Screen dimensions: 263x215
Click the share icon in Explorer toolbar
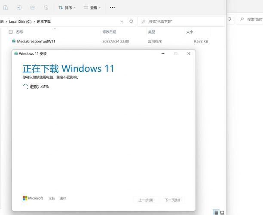tap(33, 8)
